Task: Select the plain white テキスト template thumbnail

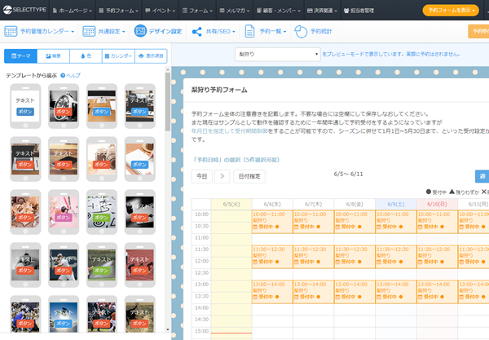Action: coord(24,105)
